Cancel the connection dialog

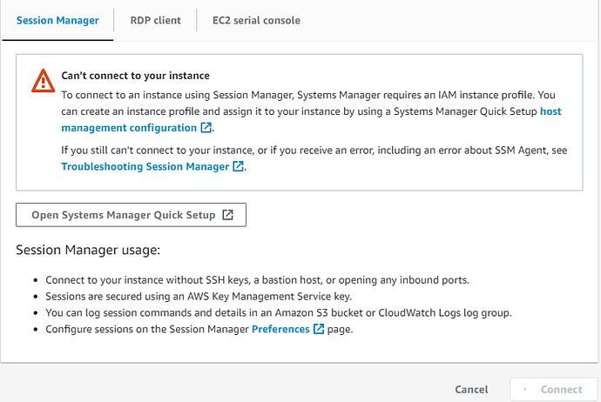471,390
